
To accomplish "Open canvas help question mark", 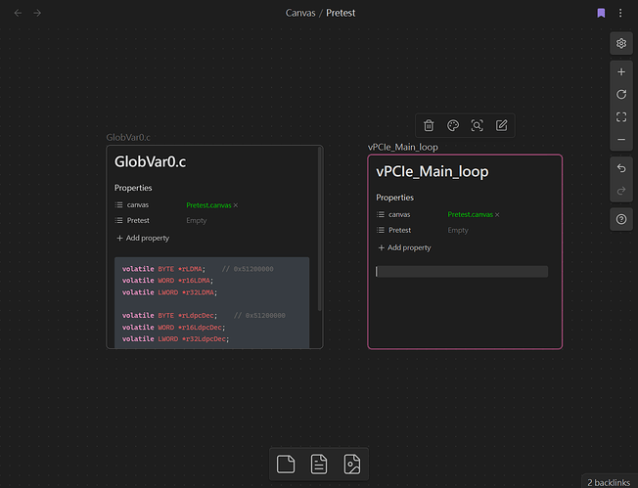I will pos(621,220).
